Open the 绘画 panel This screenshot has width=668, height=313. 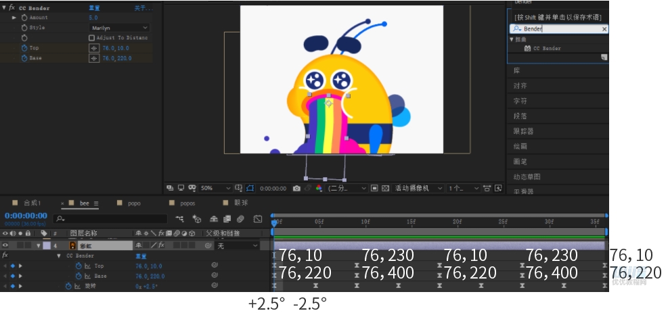point(520,146)
